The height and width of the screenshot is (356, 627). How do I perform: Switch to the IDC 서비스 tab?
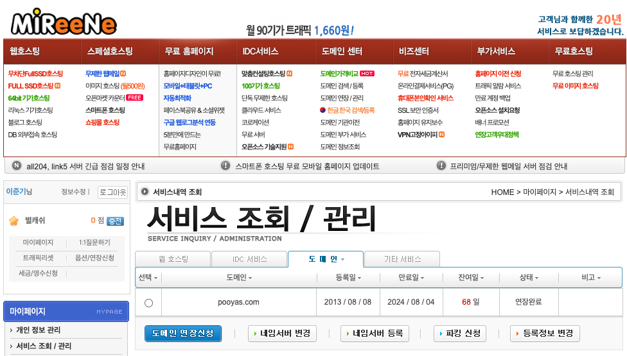coord(249,259)
